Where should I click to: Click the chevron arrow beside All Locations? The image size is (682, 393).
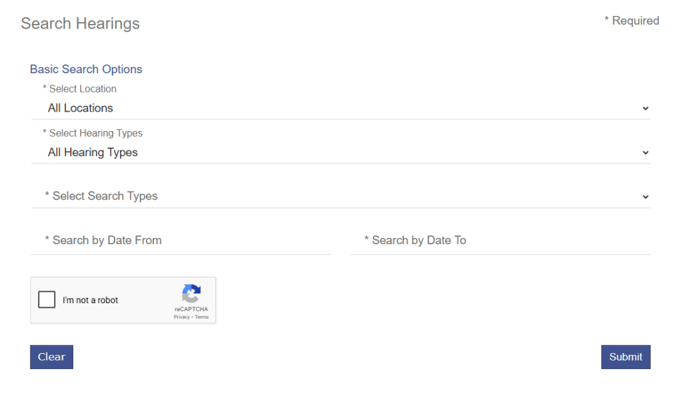[x=645, y=108]
